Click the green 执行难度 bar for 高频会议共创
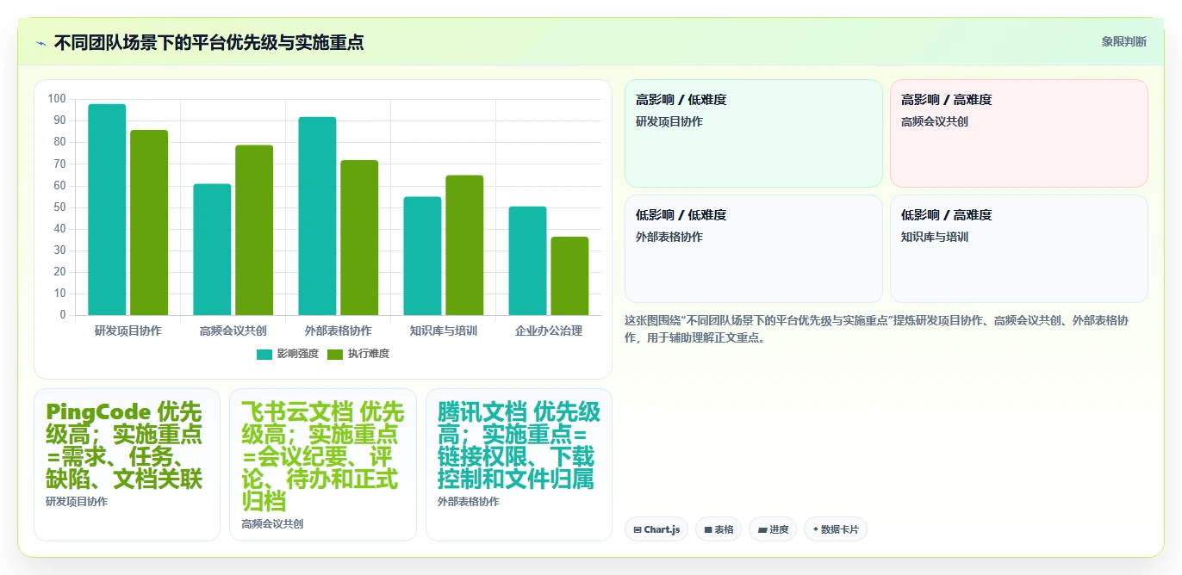This screenshot has height=575, width=1182. [x=254, y=230]
